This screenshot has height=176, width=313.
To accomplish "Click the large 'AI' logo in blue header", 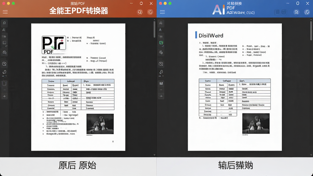I will click(x=218, y=9).
